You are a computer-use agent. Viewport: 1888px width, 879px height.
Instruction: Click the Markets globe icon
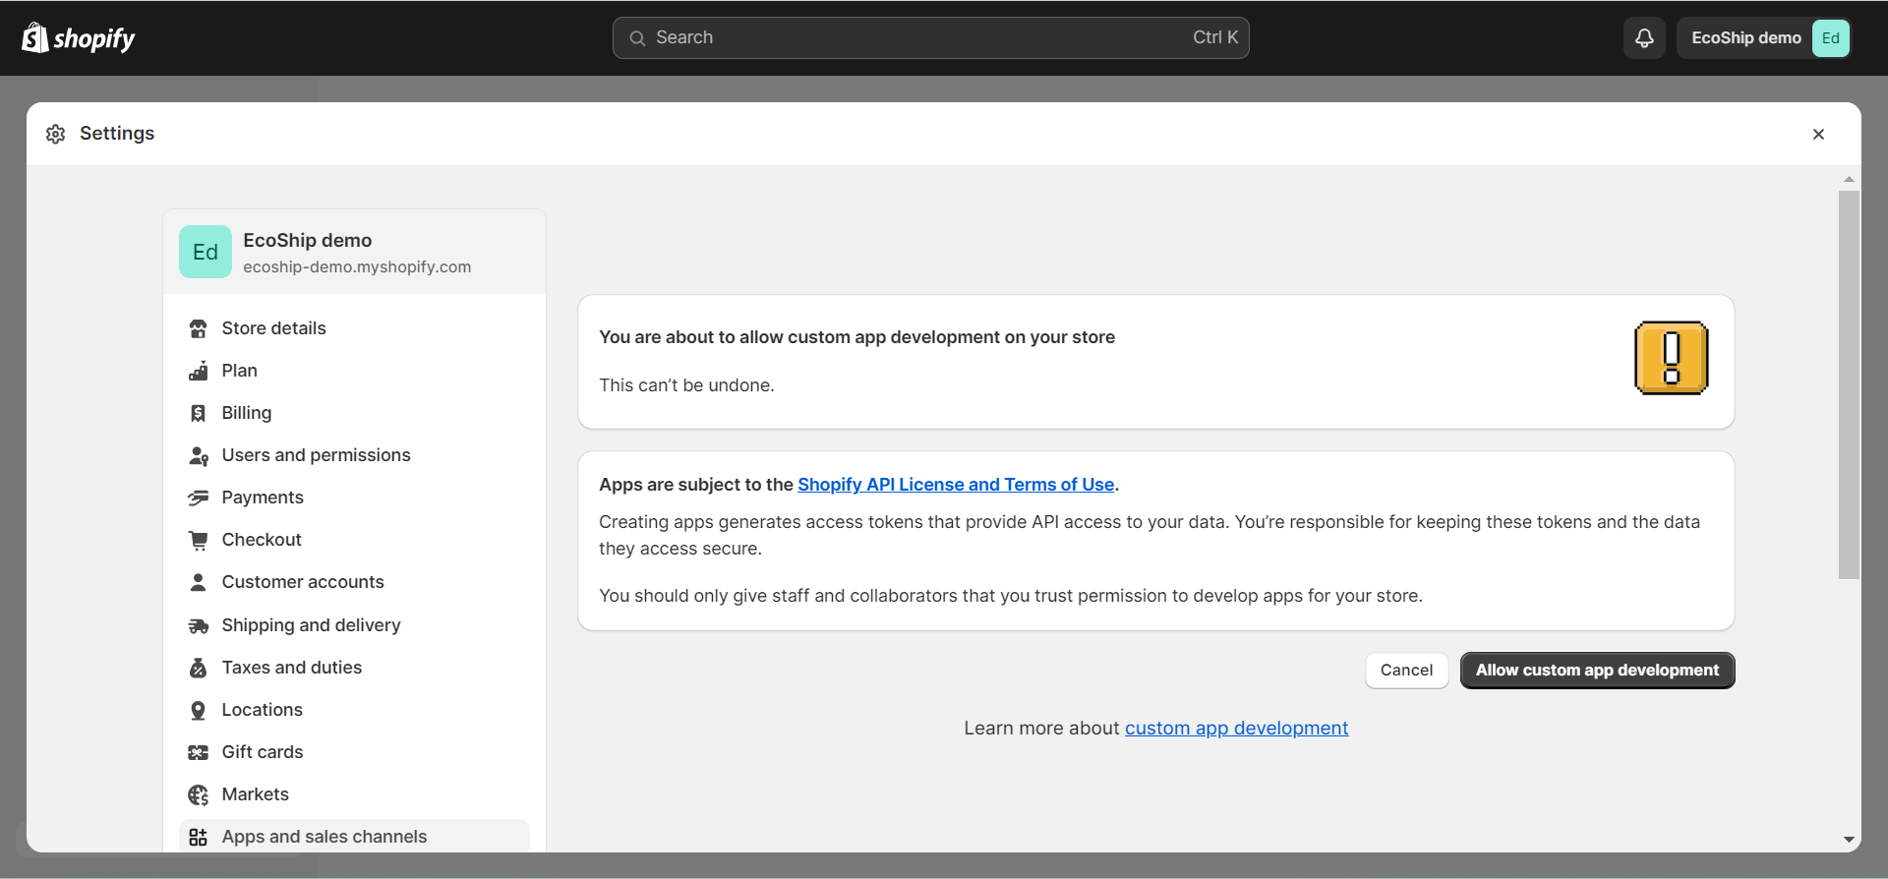199,794
